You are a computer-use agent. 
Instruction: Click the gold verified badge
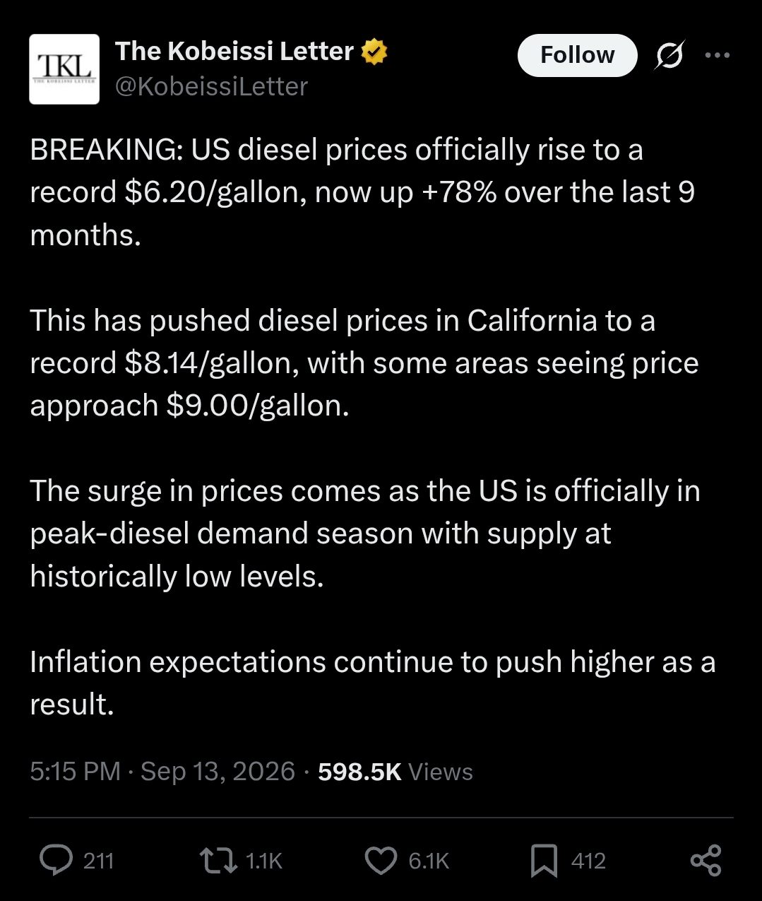(374, 52)
